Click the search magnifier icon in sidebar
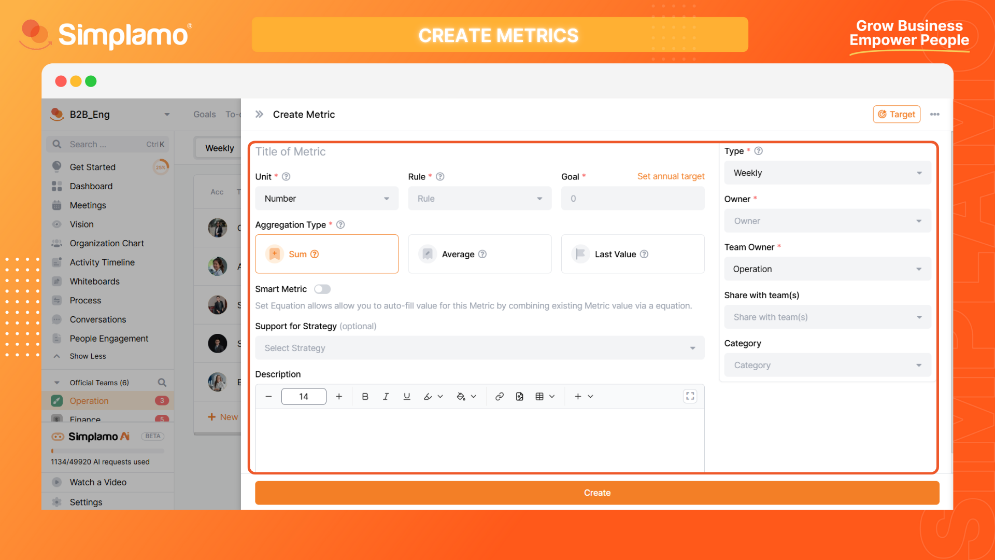This screenshot has height=560, width=995. [57, 144]
